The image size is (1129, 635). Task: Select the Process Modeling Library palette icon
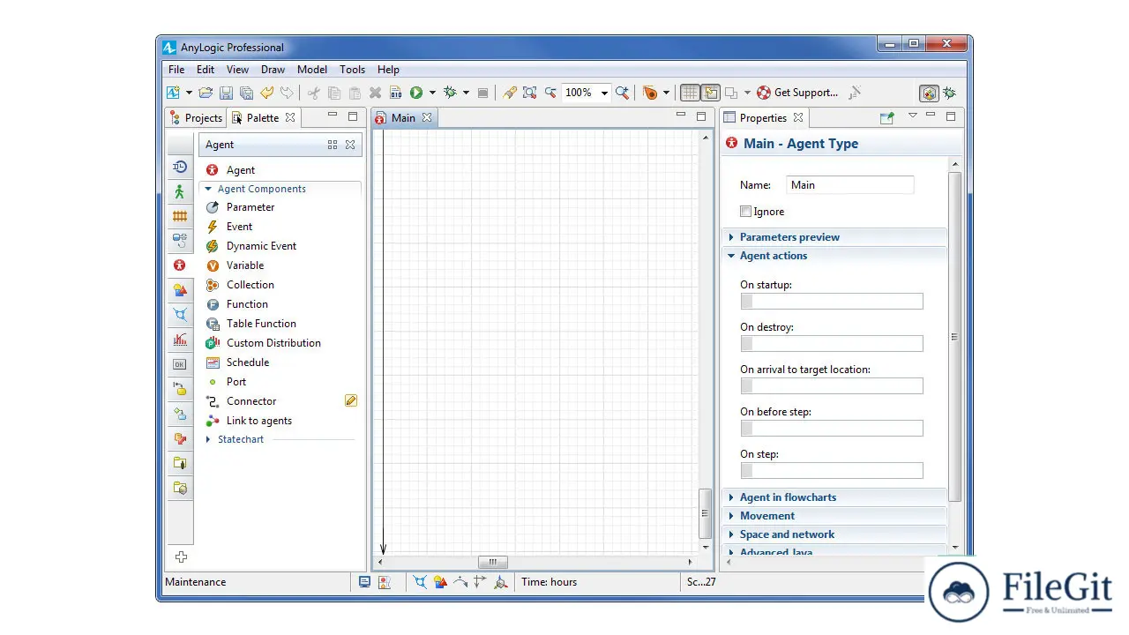click(180, 167)
